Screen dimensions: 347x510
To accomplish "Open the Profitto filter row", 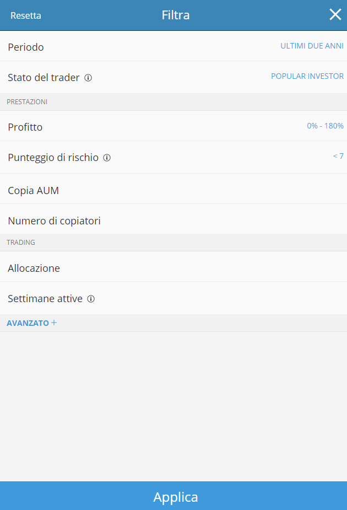I will [173, 126].
